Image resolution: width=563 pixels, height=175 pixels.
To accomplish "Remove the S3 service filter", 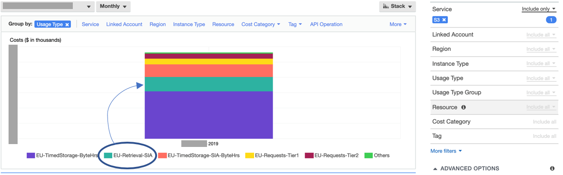I will tap(444, 20).
